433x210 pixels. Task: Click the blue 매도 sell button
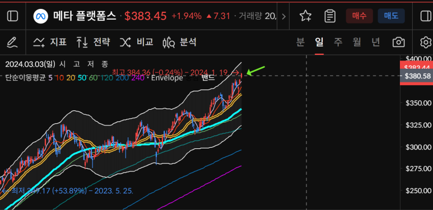(x=391, y=16)
